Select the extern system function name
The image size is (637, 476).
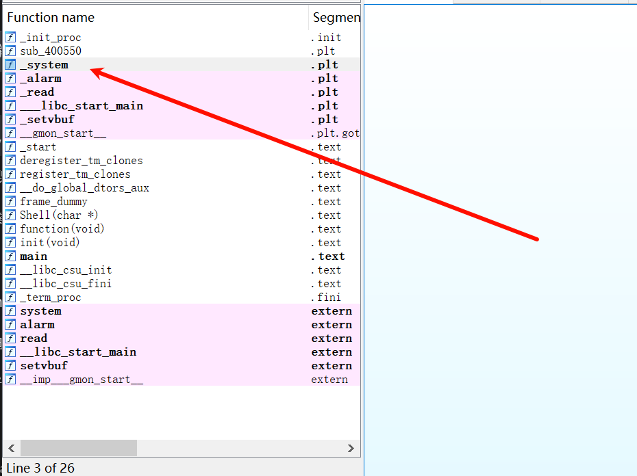[x=40, y=311]
